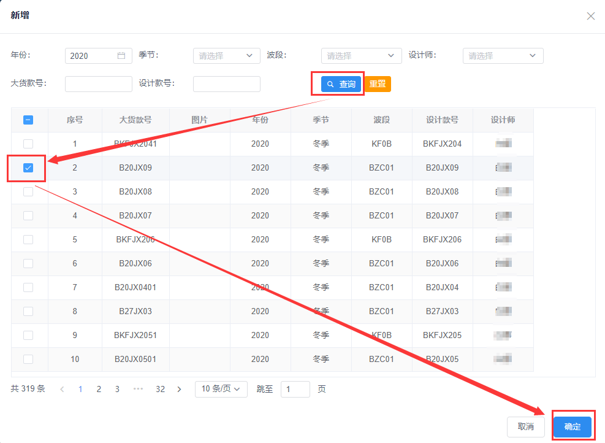Go to next page arrow in pagination

click(179, 389)
